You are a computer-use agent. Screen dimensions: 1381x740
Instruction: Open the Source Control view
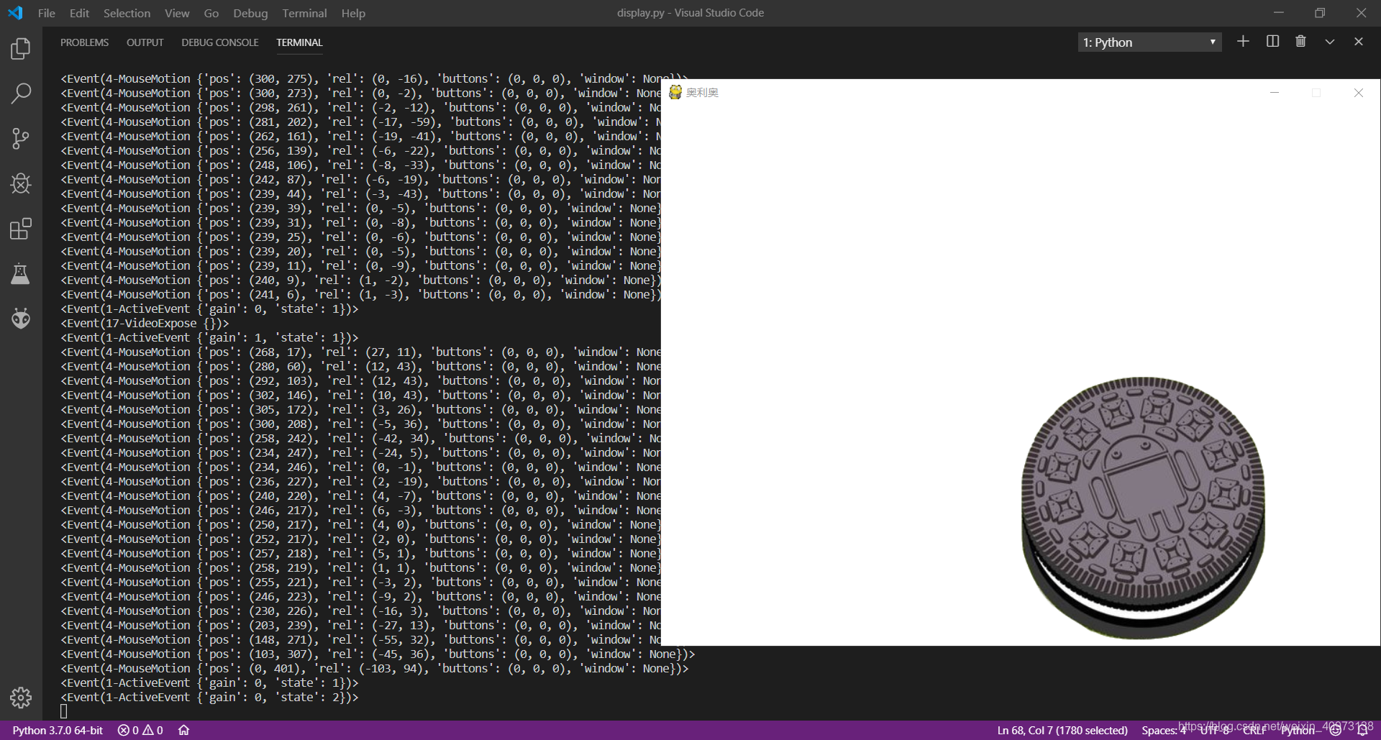21,139
